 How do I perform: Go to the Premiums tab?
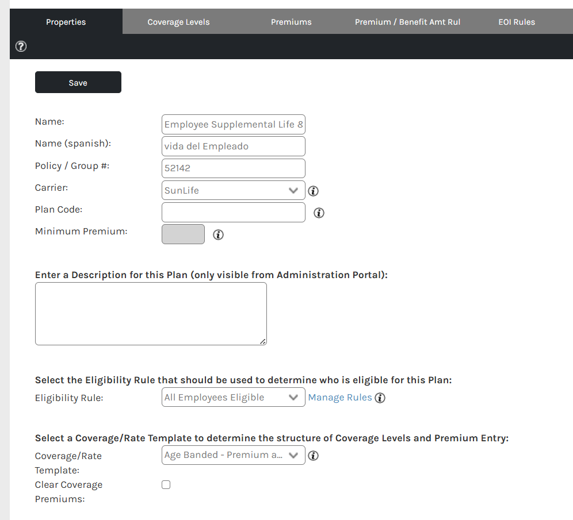(291, 21)
